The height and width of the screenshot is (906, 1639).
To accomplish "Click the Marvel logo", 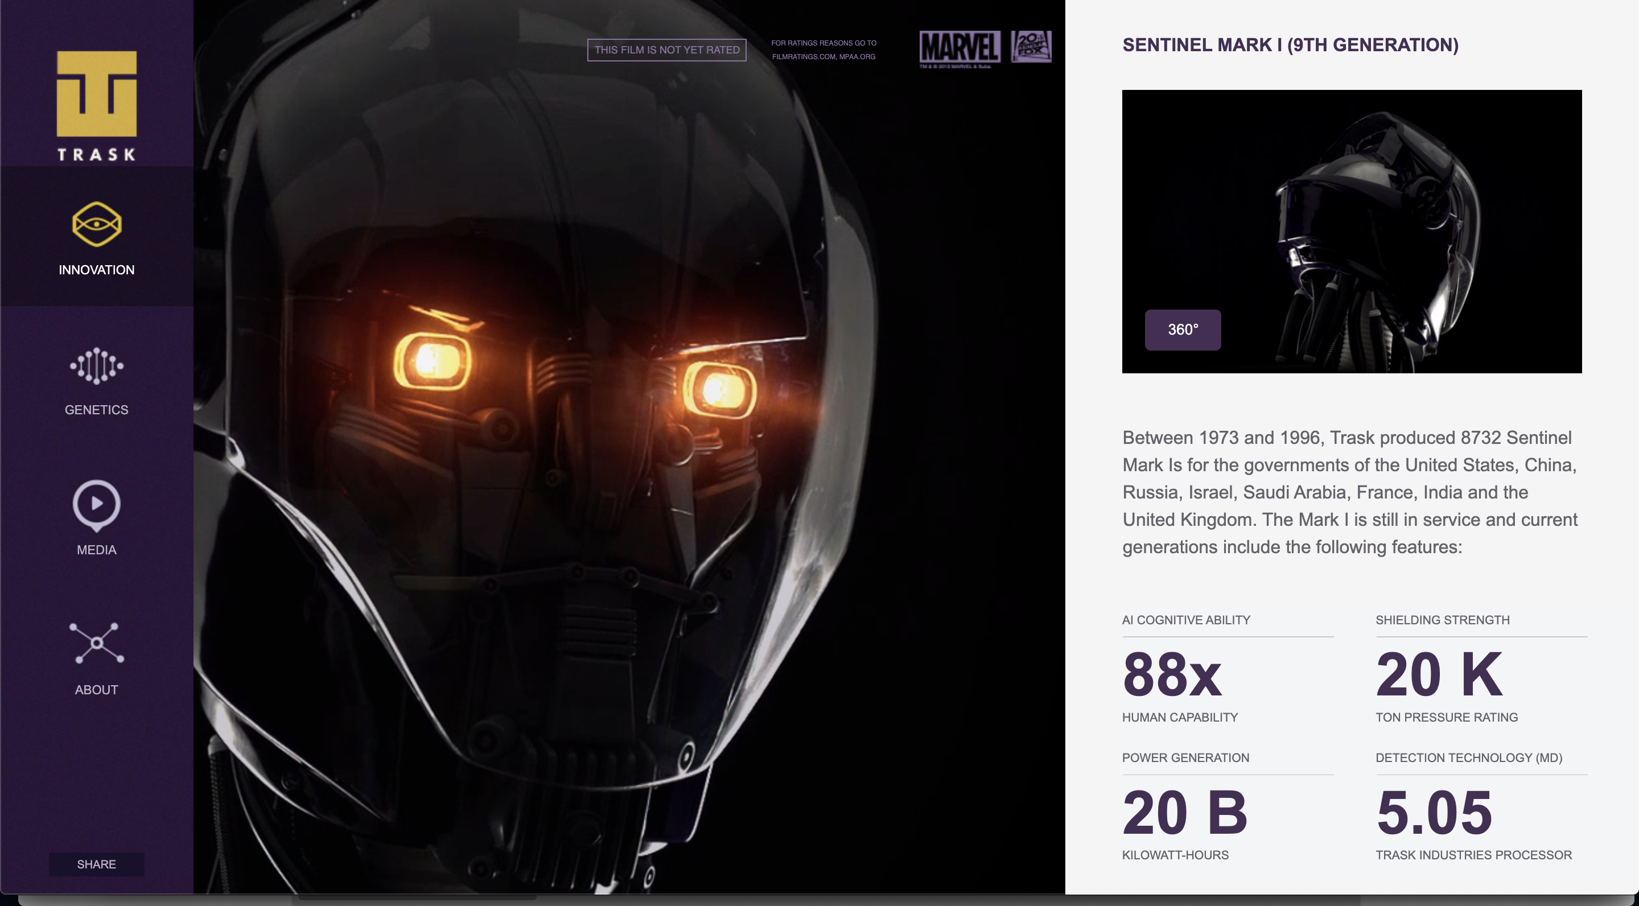I will pos(959,48).
